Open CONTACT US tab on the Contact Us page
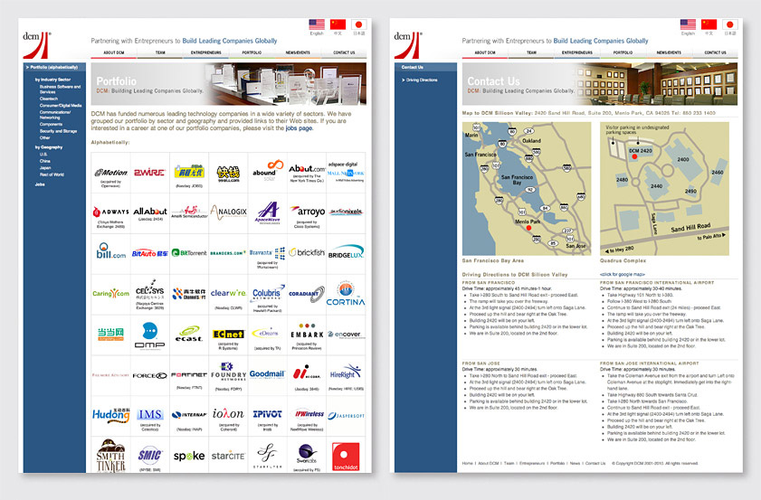Image resolution: width=761 pixels, height=500 pixels. click(716, 52)
